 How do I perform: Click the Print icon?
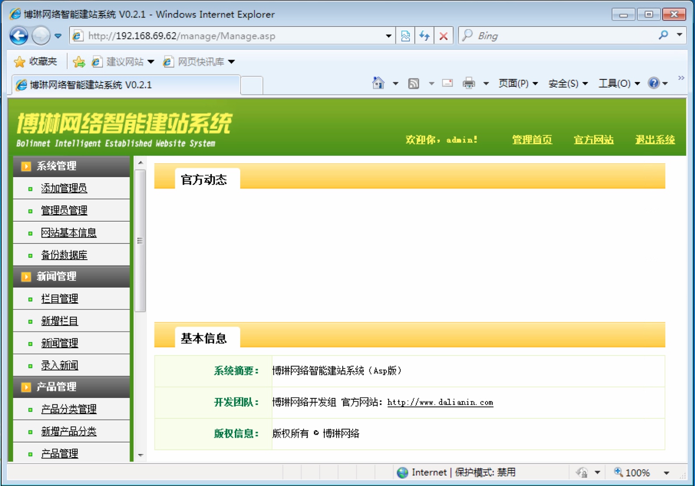click(468, 83)
